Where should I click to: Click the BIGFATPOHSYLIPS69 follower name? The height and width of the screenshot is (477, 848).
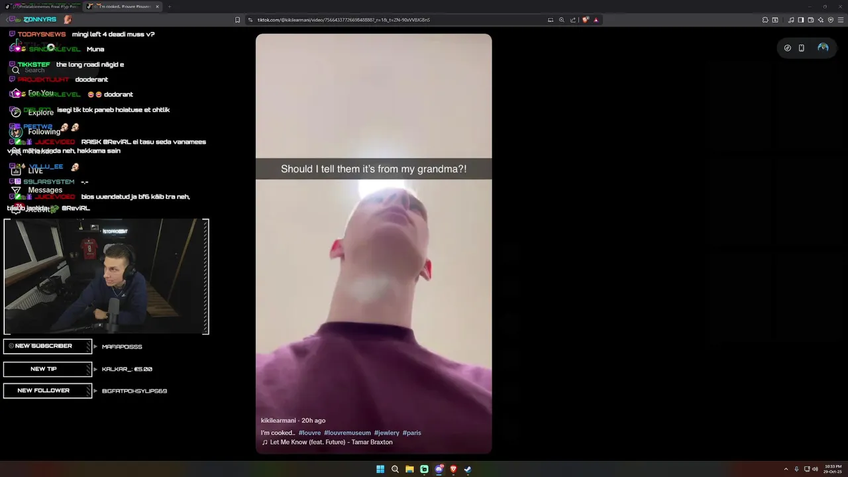pyautogui.click(x=134, y=391)
